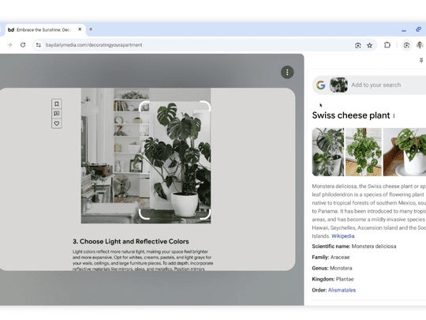Click the bookmark icon on the article sidebar
The image size is (426, 320).
click(x=57, y=104)
